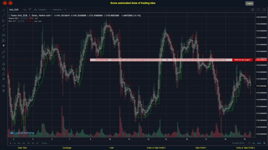The width and height of the screenshot is (268, 150).
Task: Select the text annotation tool
Action: [3, 30]
